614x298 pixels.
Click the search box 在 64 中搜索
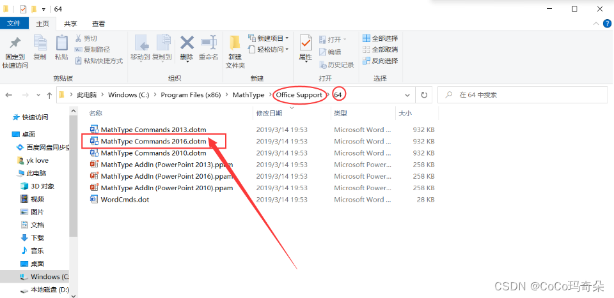coord(523,95)
